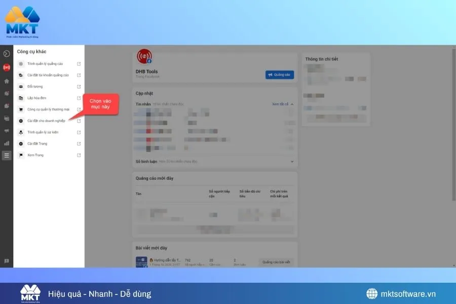Click the blue Quảng cáo button
Screen dimensions: 456x304
point(279,74)
